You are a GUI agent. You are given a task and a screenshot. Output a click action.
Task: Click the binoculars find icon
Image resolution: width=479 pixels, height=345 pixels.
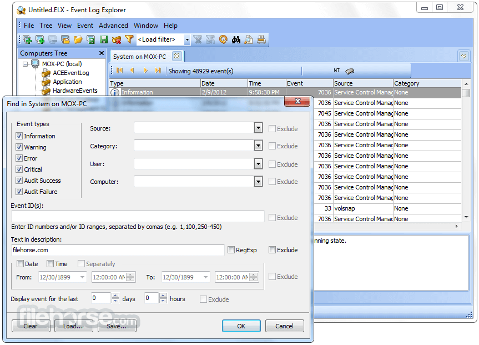pos(236,39)
